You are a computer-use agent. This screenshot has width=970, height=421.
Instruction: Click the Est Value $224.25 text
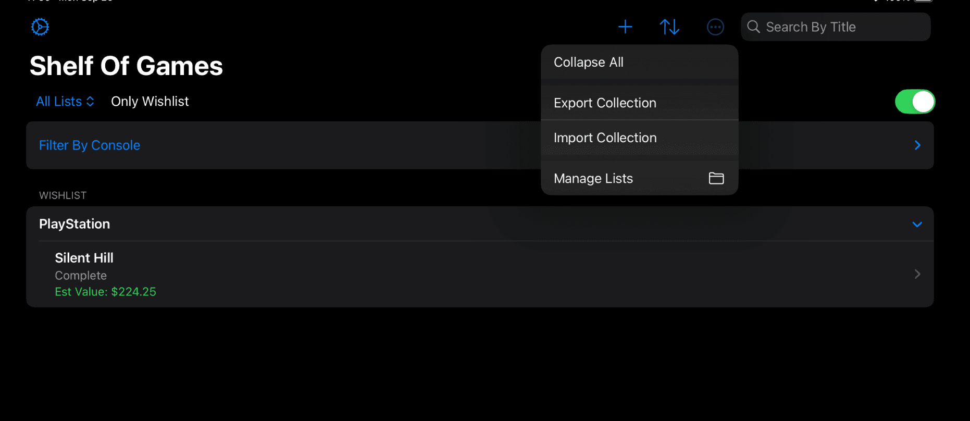(106, 292)
